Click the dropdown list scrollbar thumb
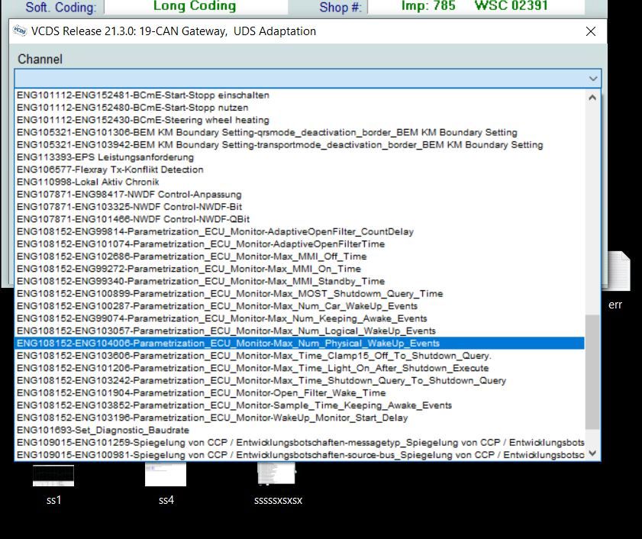Image resolution: width=642 pixels, height=539 pixels. click(x=592, y=372)
